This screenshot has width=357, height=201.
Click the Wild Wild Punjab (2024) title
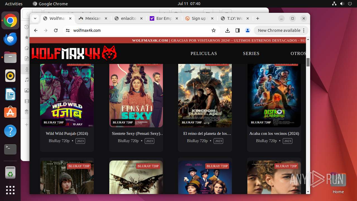(67, 133)
